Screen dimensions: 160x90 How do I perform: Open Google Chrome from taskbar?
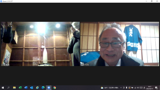tap(54, 88)
